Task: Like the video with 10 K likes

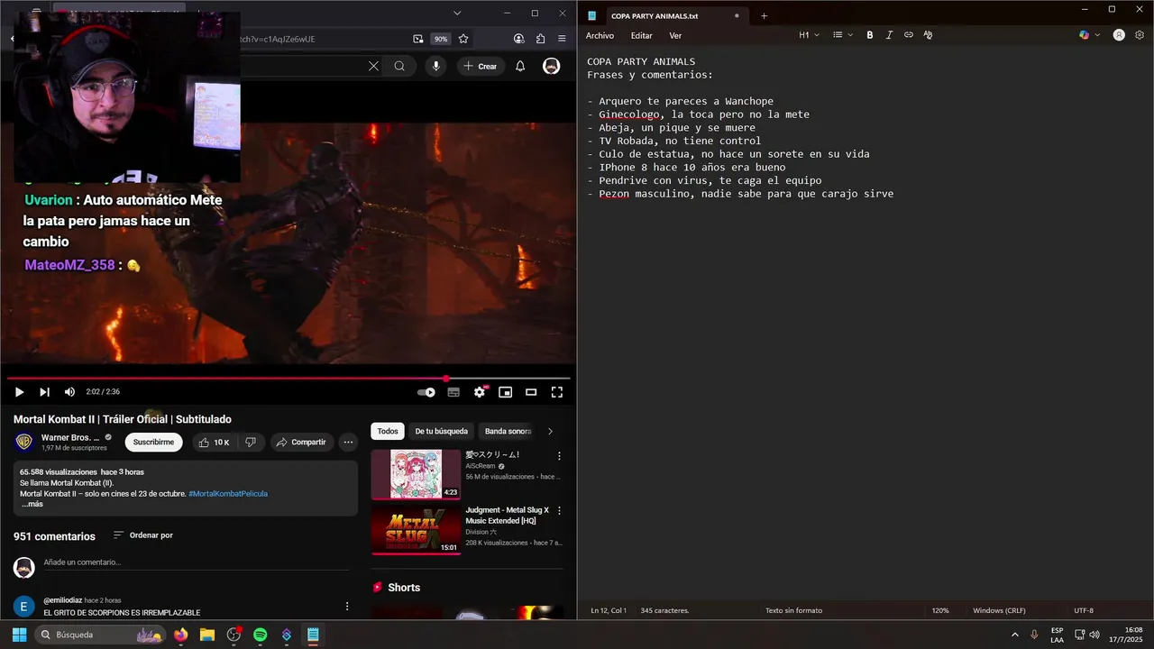Action: (x=214, y=443)
